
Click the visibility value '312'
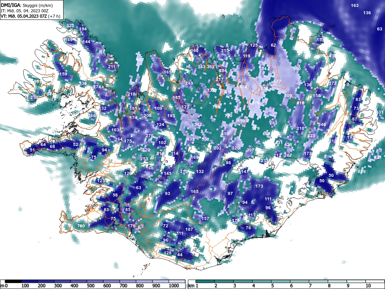pyautogui.click(x=184, y=171)
